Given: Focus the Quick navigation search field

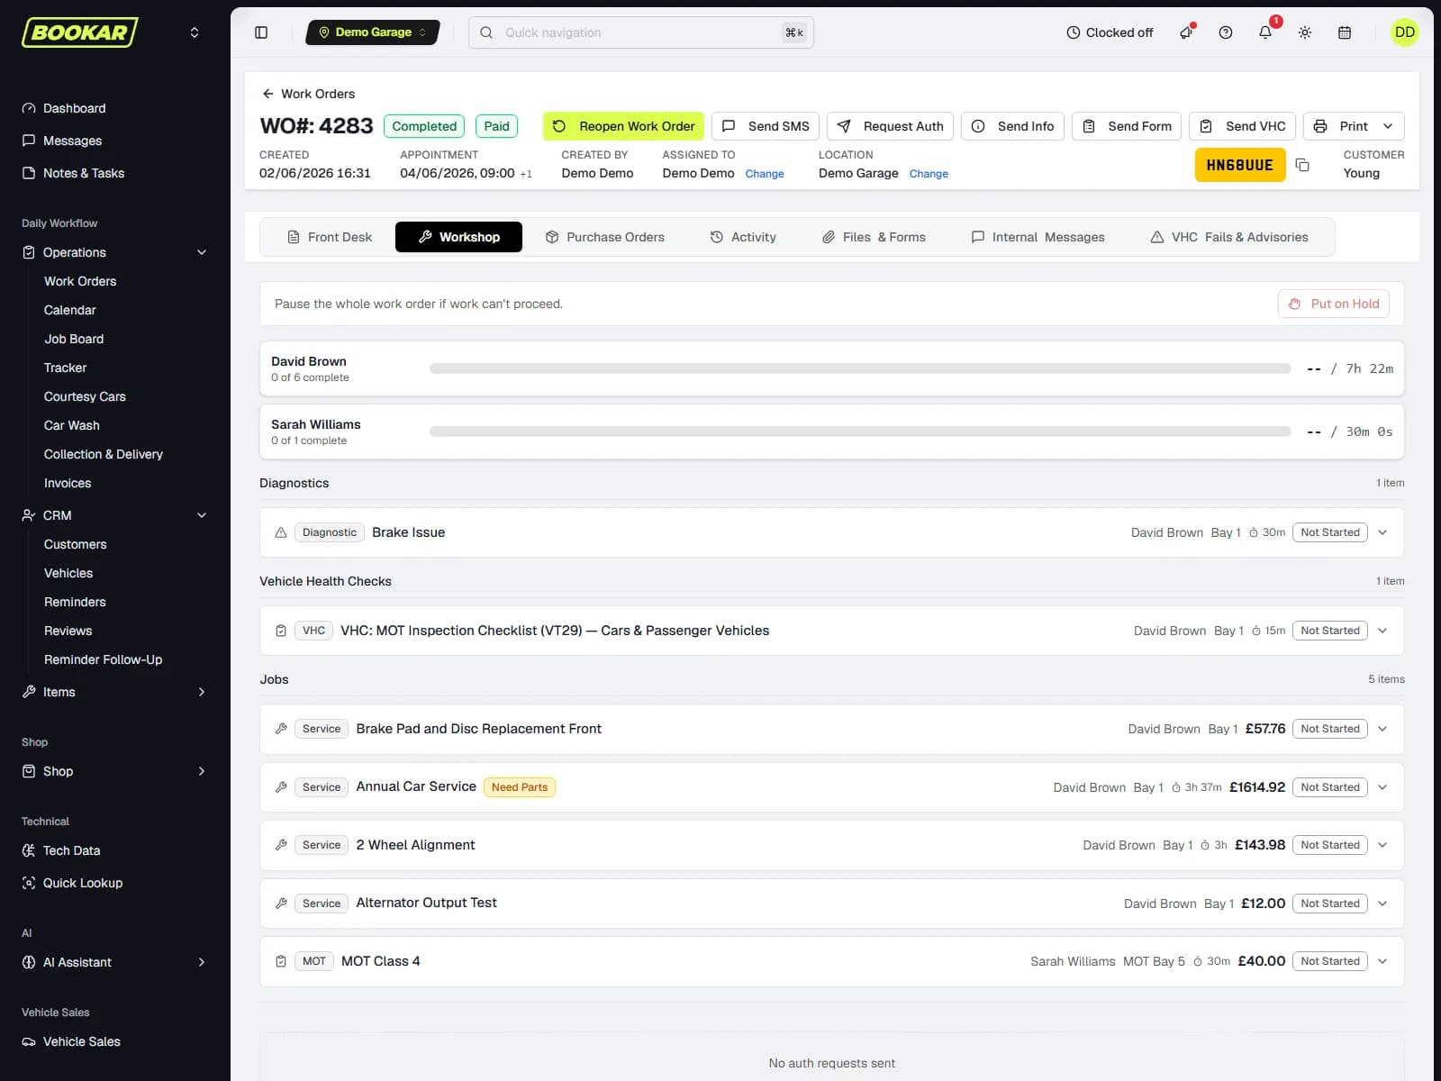Looking at the screenshot, I should (x=641, y=32).
